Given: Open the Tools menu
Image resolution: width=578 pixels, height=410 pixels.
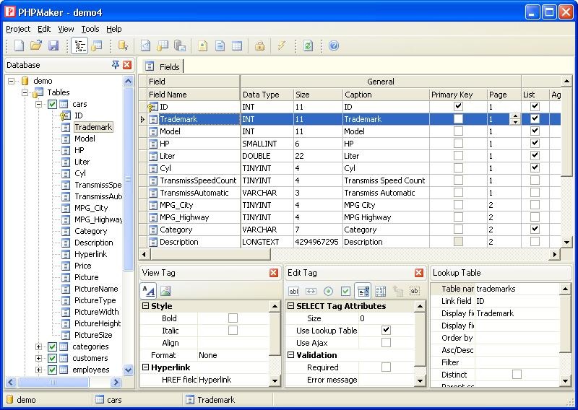Looking at the screenshot, I should pos(90,29).
